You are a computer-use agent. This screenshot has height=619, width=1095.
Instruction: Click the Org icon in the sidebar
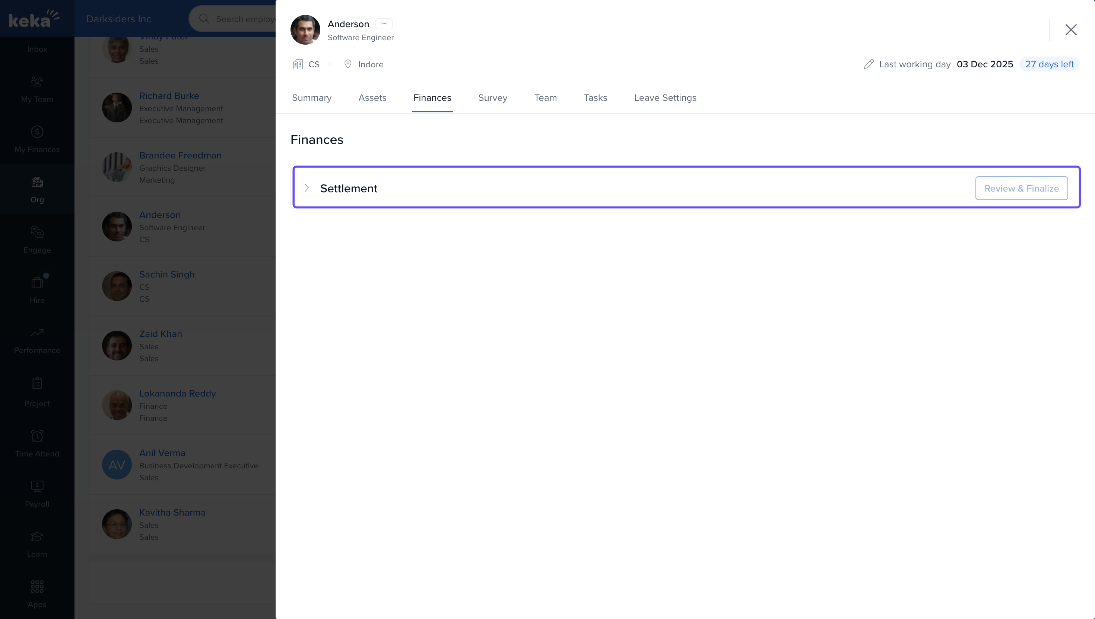37,182
